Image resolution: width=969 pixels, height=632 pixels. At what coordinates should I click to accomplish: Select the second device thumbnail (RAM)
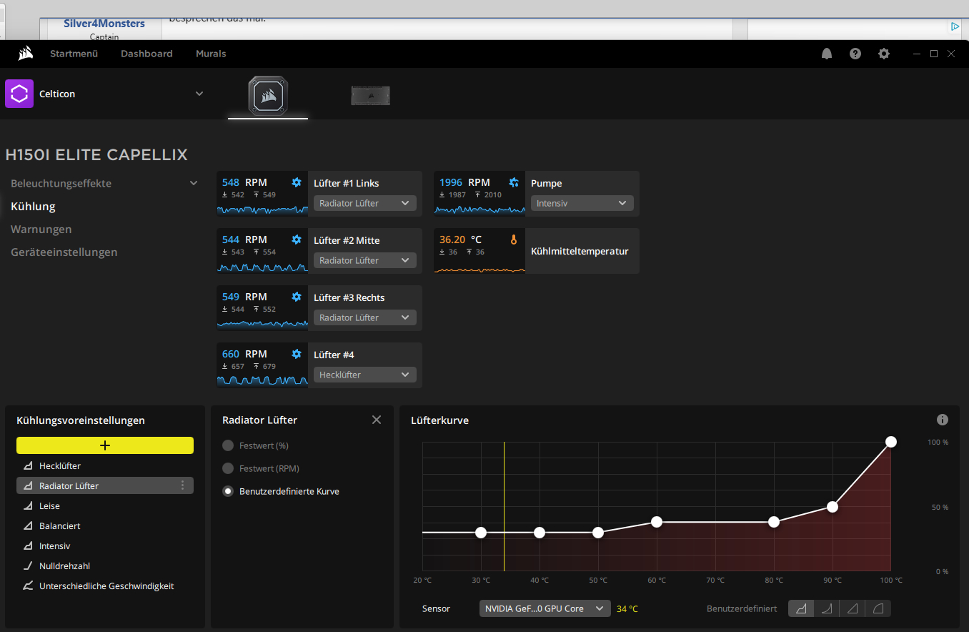click(370, 96)
